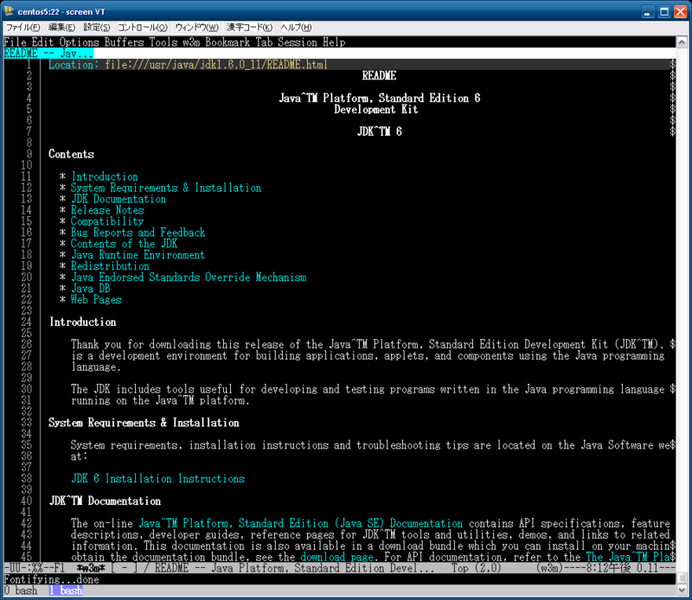This screenshot has height=600, width=692.
Task: Open the ウィンドウ(W) menu
Action: [197, 28]
